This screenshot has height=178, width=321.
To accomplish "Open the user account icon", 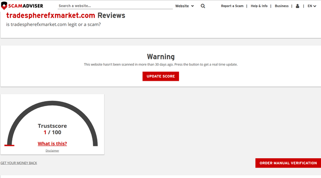I will [x=297, y=6].
